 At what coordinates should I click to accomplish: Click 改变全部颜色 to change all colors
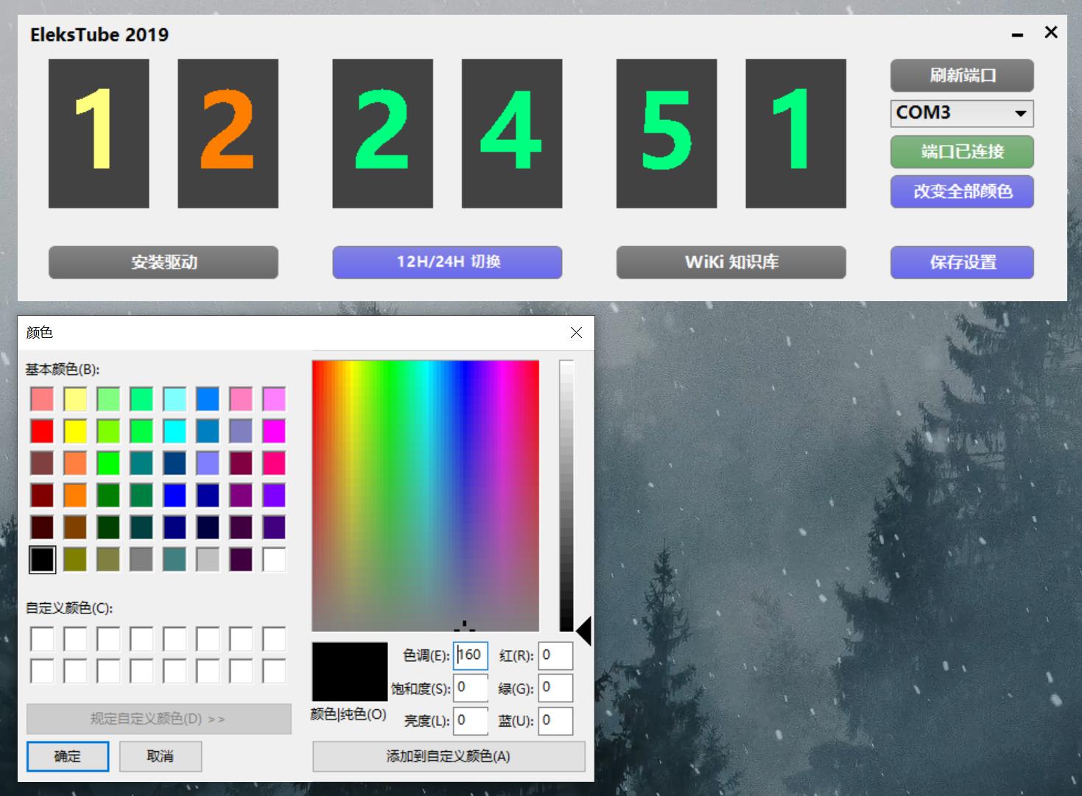[x=961, y=191]
